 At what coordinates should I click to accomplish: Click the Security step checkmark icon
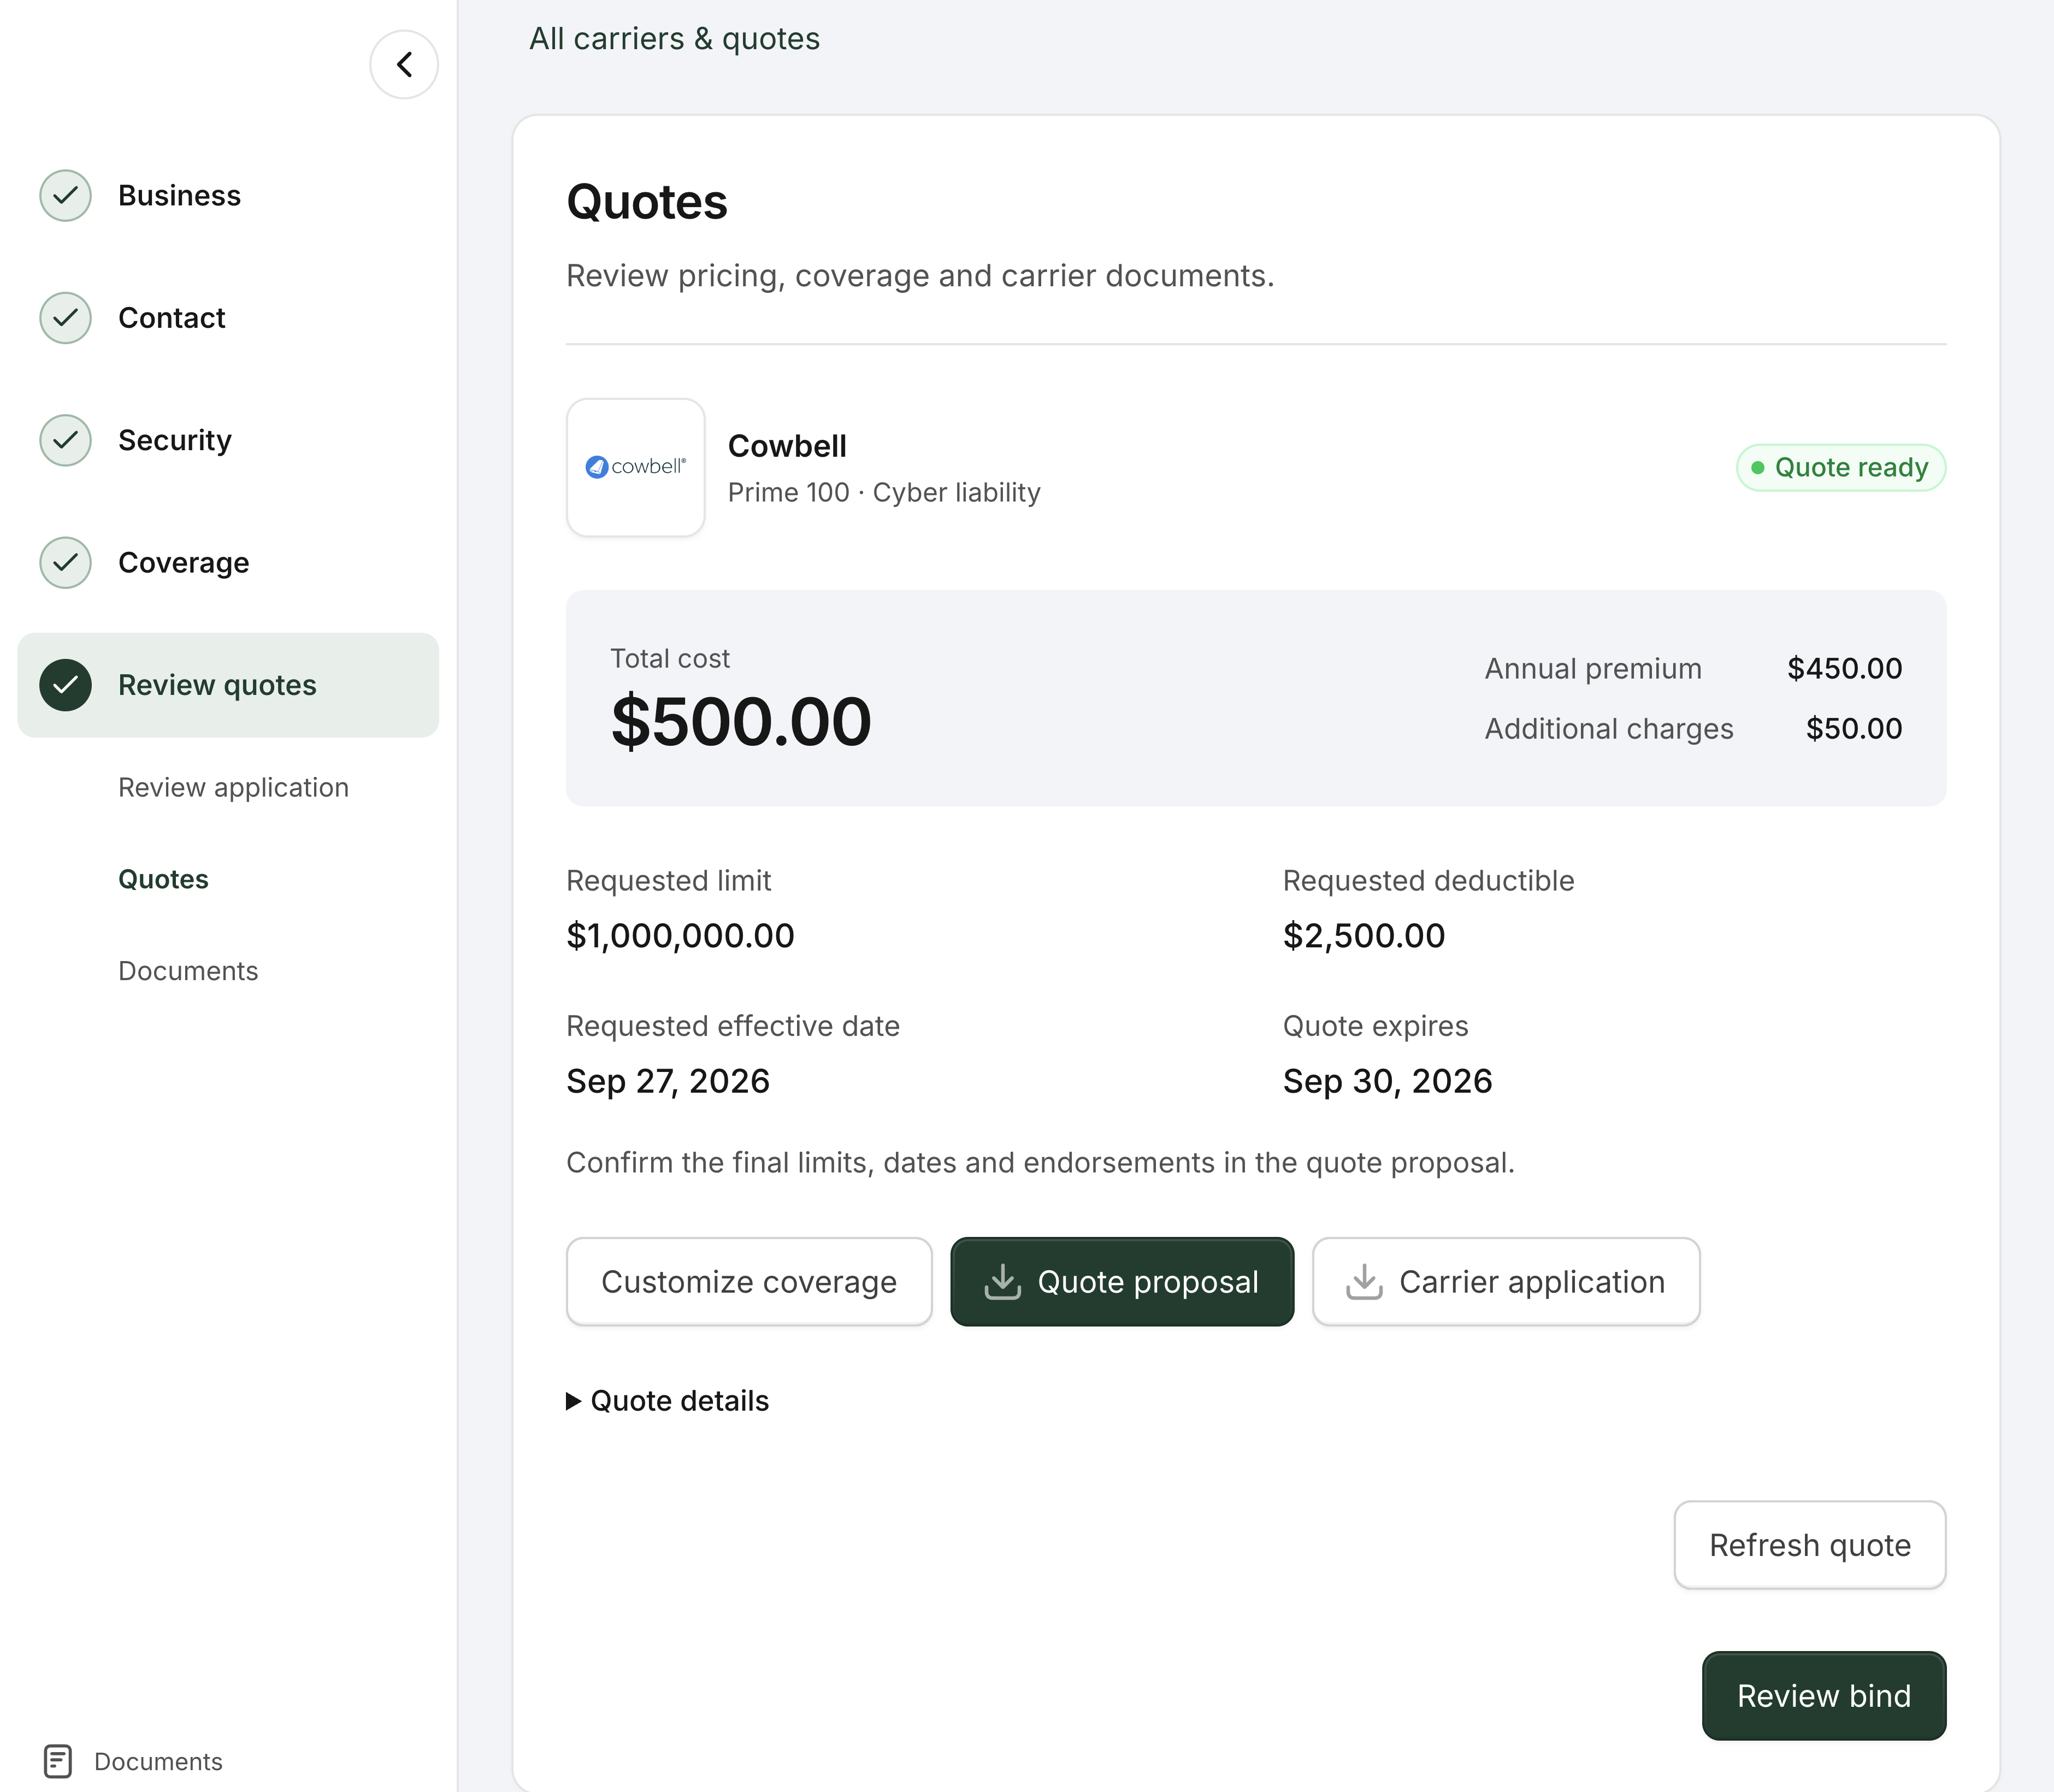(65, 440)
